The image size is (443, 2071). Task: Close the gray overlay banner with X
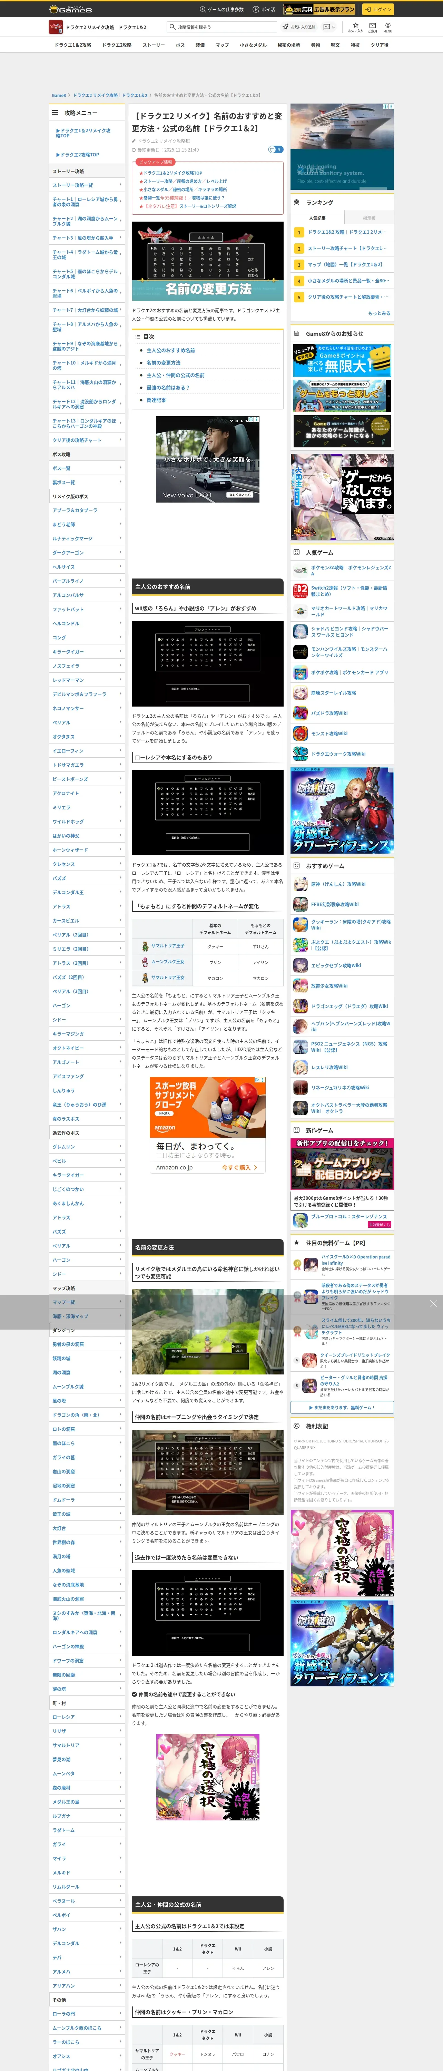pyautogui.click(x=433, y=1303)
